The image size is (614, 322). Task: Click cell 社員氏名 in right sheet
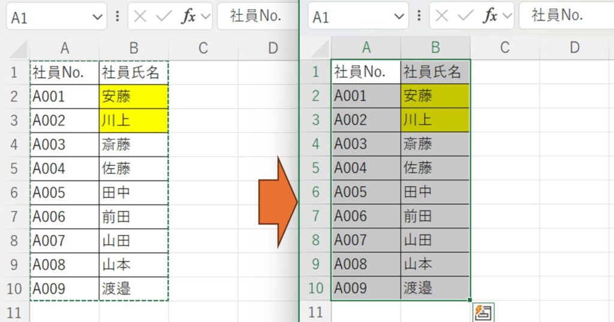coord(435,72)
